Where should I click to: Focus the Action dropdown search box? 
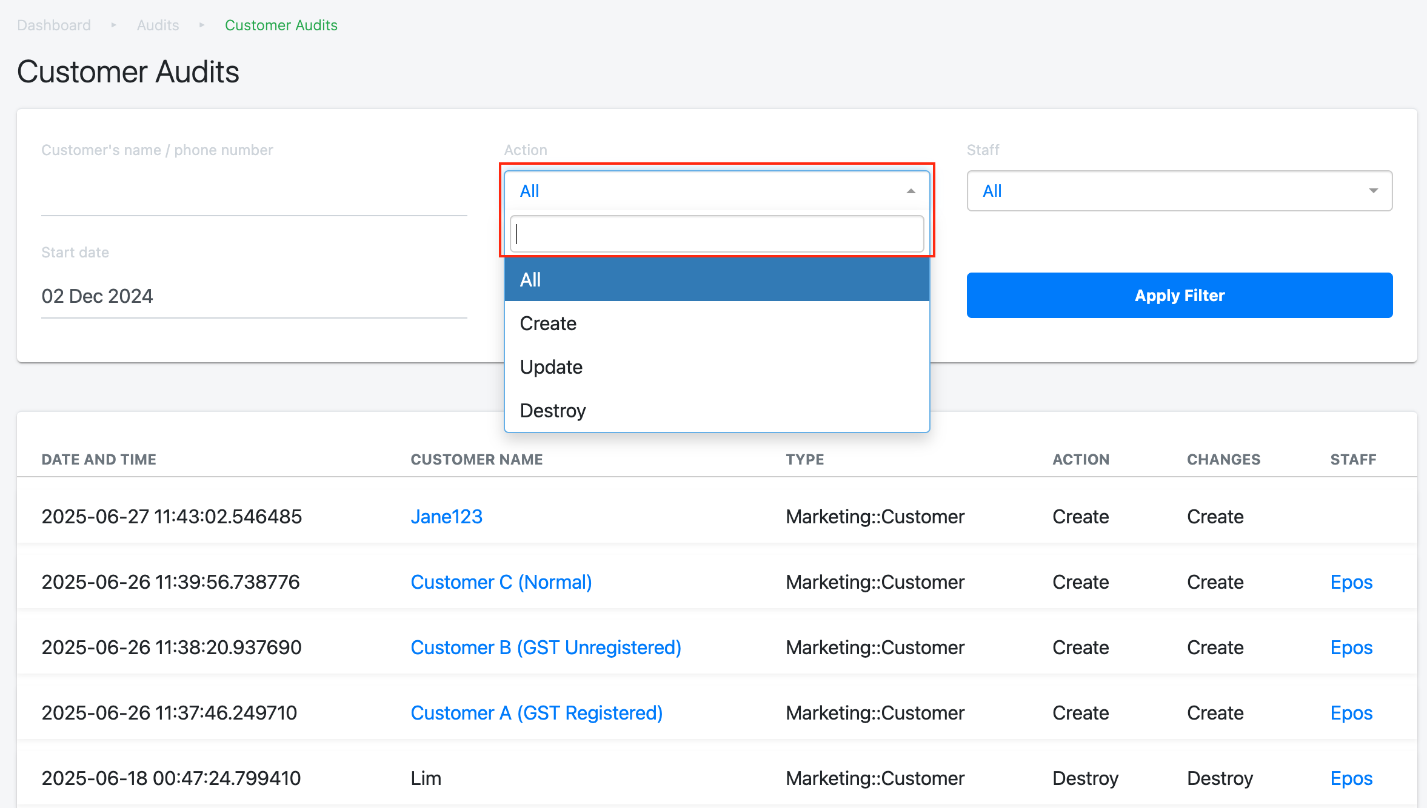(x=717, y=234)
